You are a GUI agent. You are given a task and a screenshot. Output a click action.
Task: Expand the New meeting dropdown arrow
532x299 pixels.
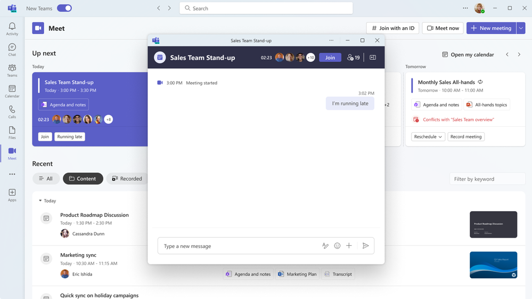pyautogui.click(x=521, y=28)
